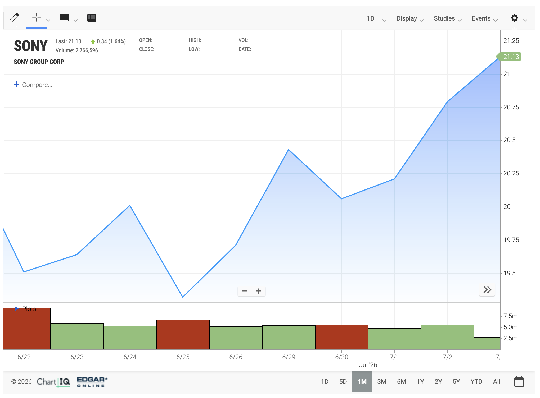Toggle the info tooltip icon

64,18
